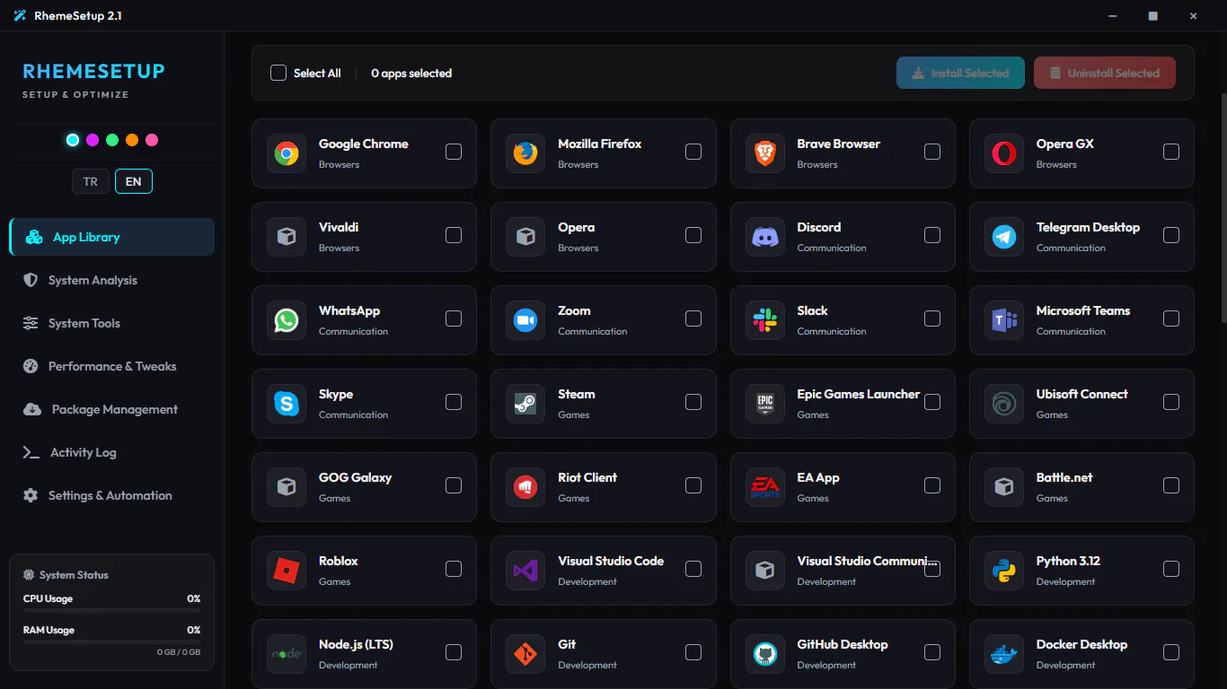1227x689 pixels.
Task: Check the Battle.net checkbox
Action: [x=1171, y=485]
